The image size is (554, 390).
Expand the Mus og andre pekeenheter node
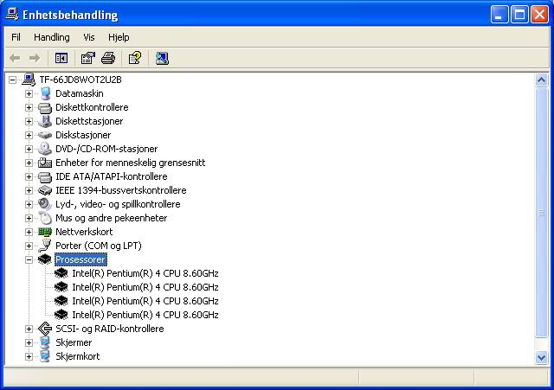[29, 218]
